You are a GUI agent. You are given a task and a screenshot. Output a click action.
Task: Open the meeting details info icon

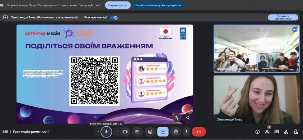[x=258, y=132]
